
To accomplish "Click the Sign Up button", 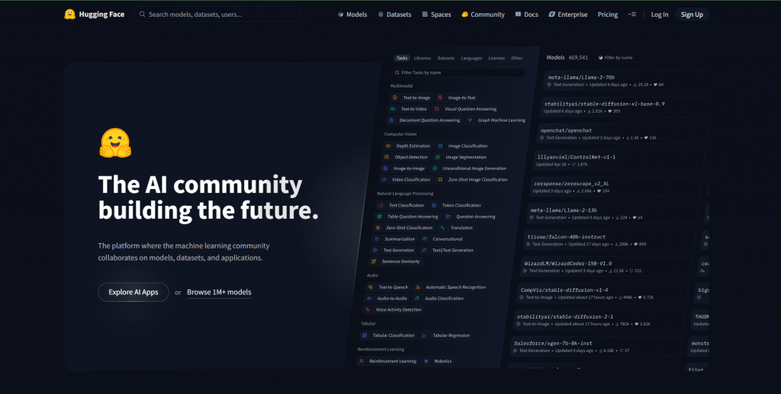I will pos(692,14).
